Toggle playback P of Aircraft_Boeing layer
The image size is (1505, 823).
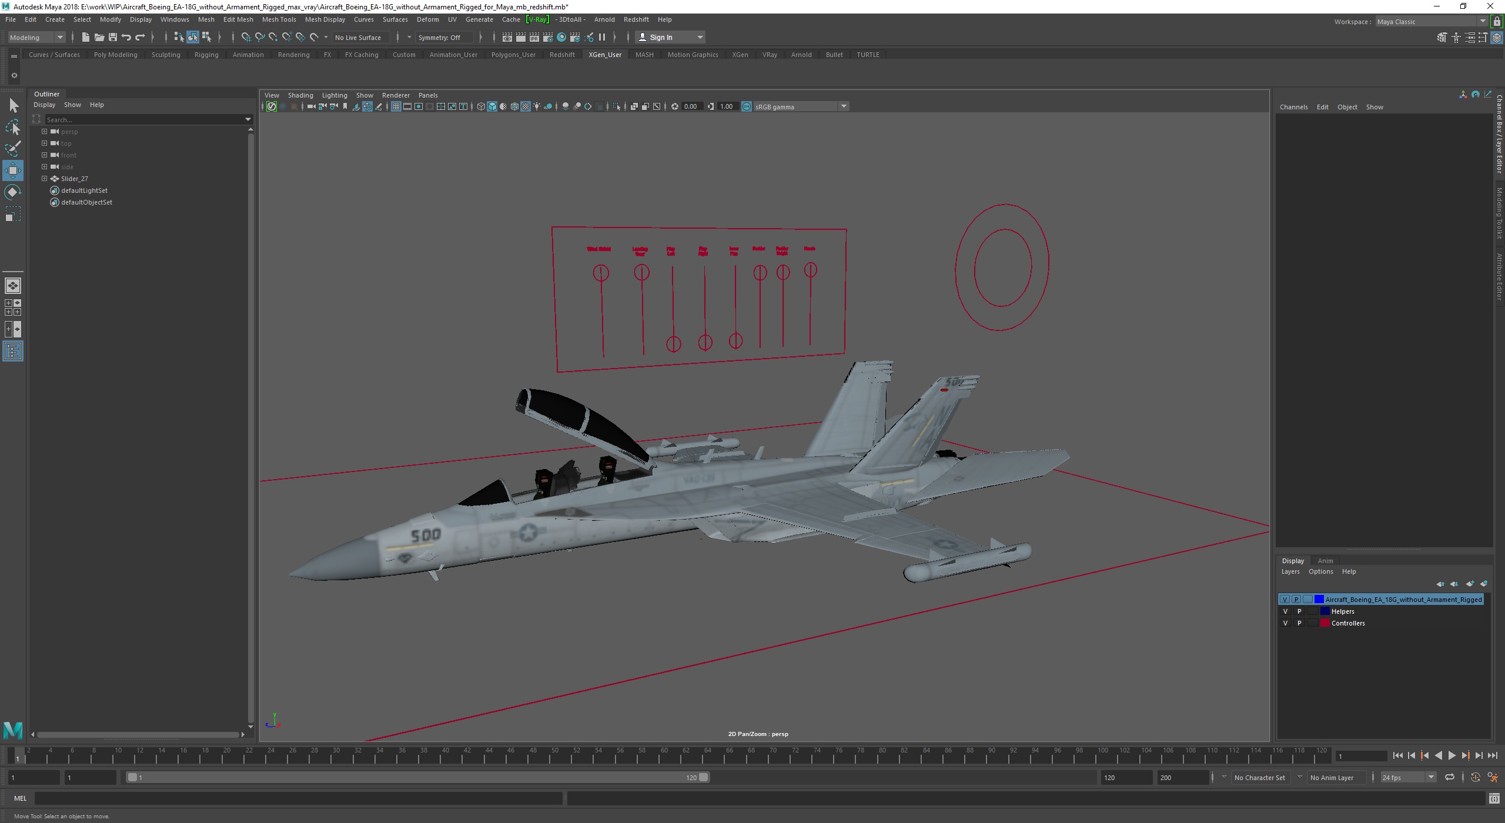point(1296,600)
